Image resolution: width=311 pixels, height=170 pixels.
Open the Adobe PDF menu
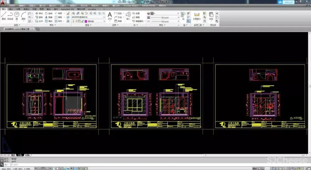(149, 6)
